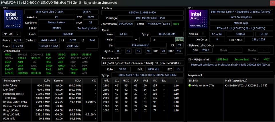275x122 pixels.
Task: Click the BIOS version N47ET29W field
Action: (x=158, y=24)
